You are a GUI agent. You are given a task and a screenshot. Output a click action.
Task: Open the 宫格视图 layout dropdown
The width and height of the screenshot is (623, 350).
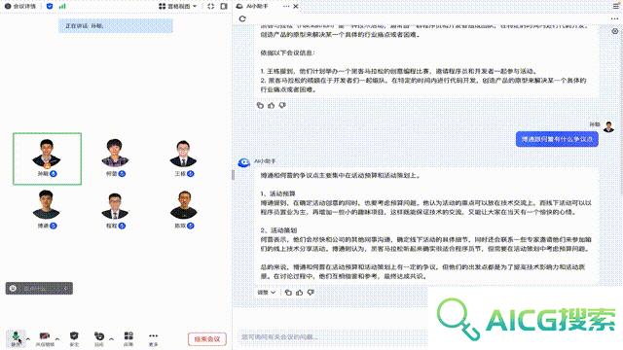[177, 7]
